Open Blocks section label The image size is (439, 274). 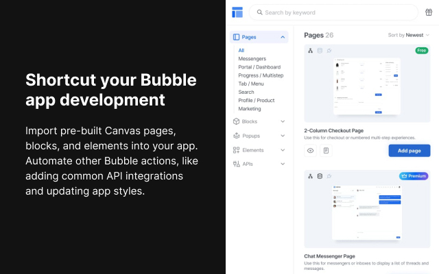pyautogui.click(x=250, y=121)
